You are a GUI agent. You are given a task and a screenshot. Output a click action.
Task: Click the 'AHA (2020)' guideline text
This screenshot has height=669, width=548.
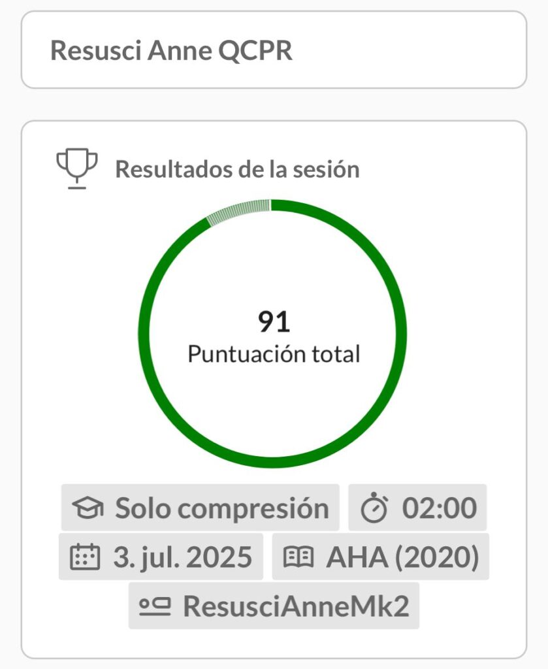pyautogui.click(x=402, y=557)
